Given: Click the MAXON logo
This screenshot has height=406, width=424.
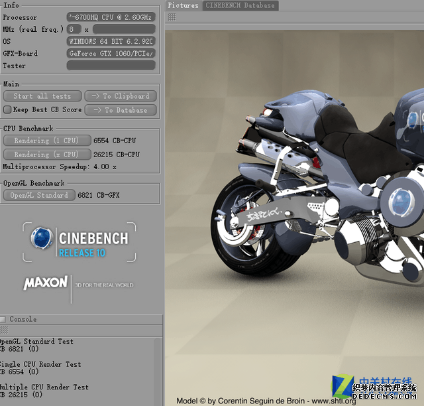Looking at the screenshot, I should click(x=46, y=283).
